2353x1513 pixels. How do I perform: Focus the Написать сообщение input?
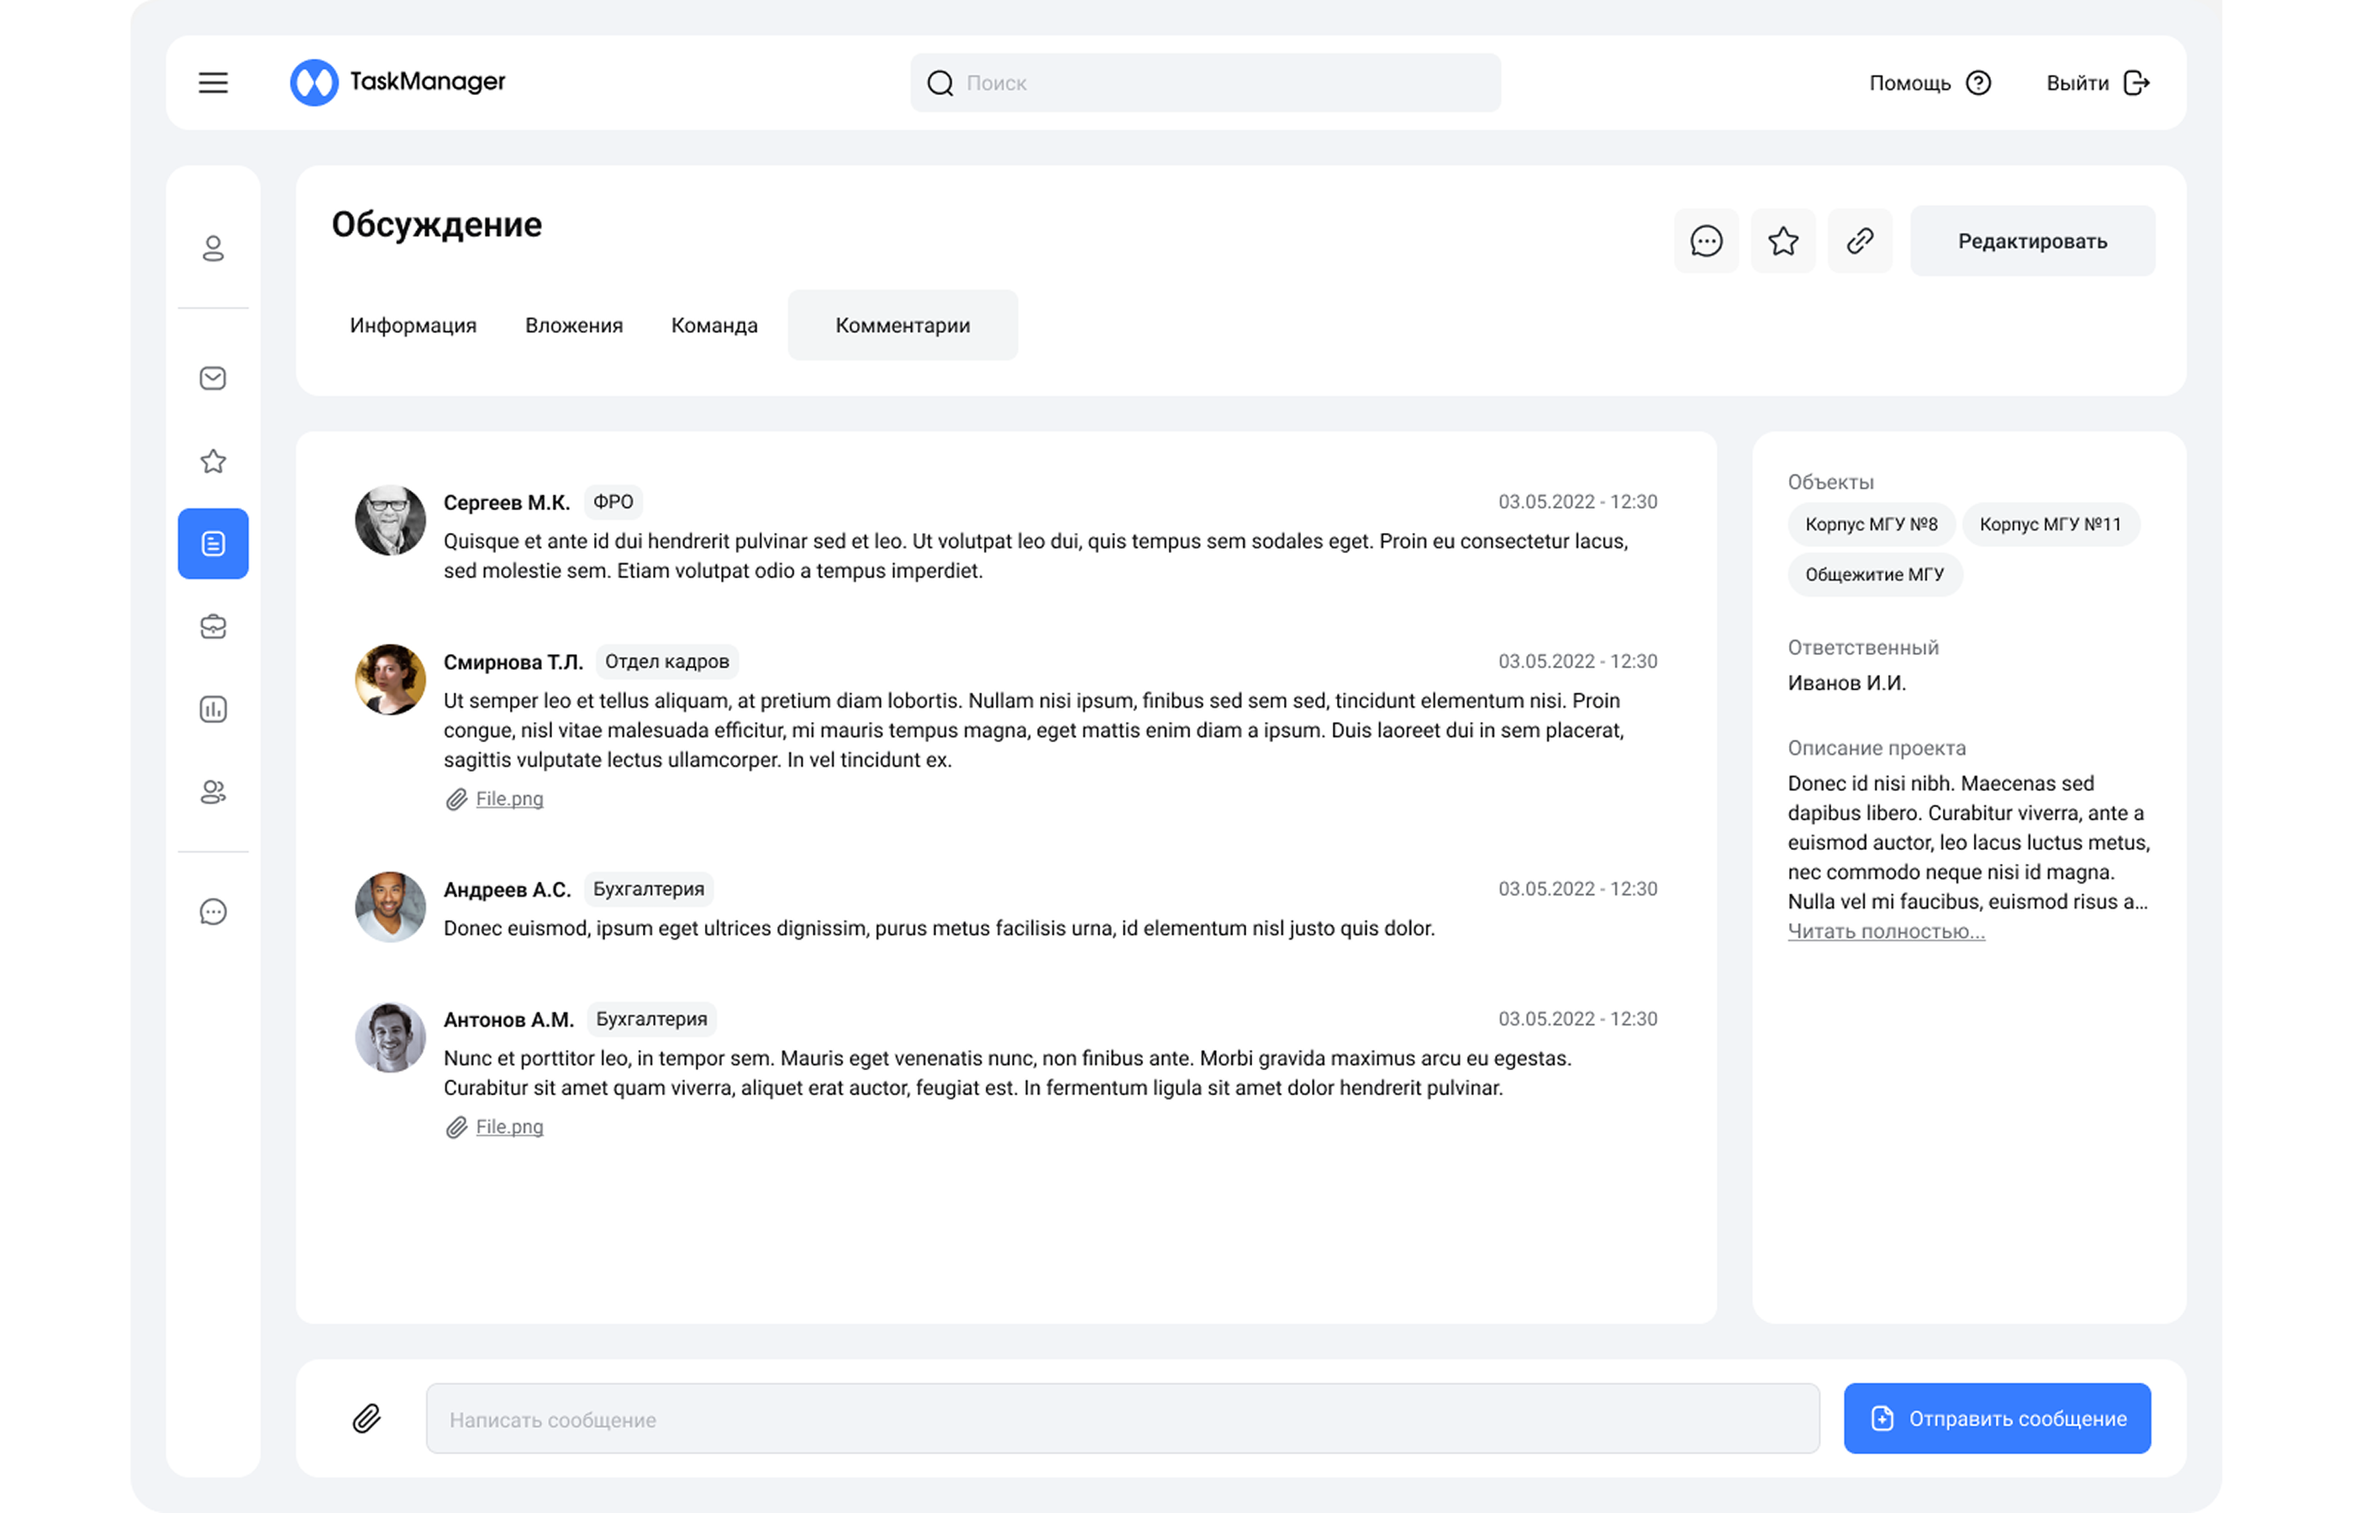point(1123,1418)
